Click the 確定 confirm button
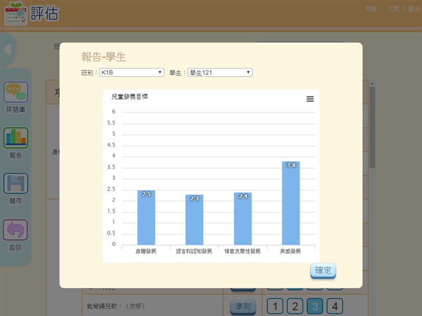The width and height of the screenshot is (422, 316). (323, 270)
